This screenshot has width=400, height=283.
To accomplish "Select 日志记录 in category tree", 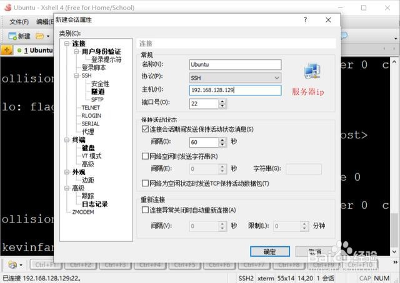I will (94, 204).
